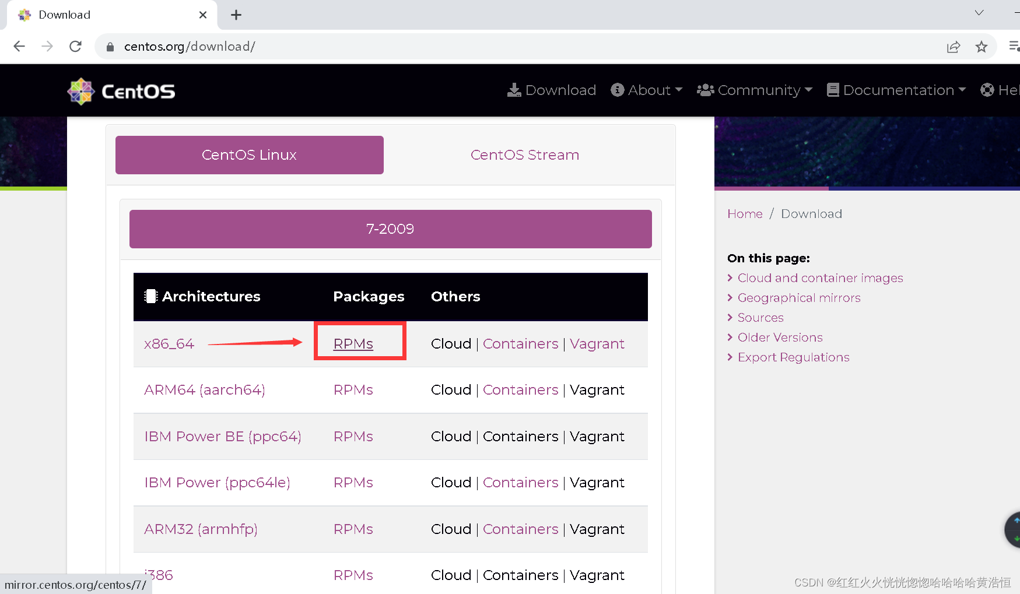Click Containers text in ppc64 row
This screenshot has width=1020, height=594.
tap(521, 437)
